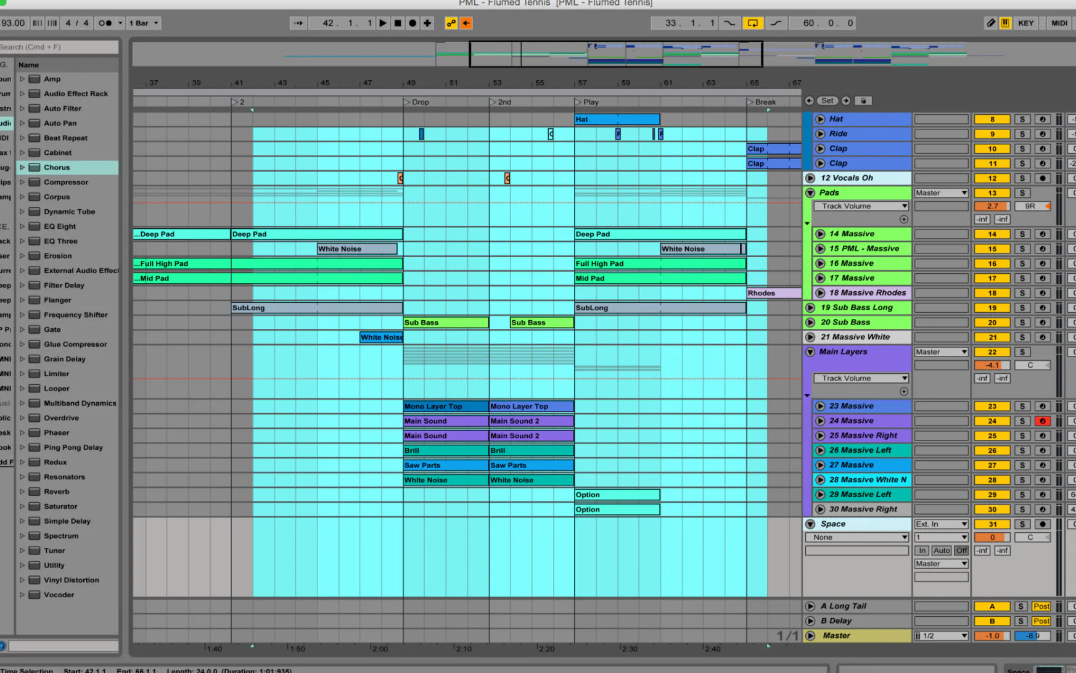
Task: Open the KEY map mode
Action: pyautogui.click(x=1025, y=23)
